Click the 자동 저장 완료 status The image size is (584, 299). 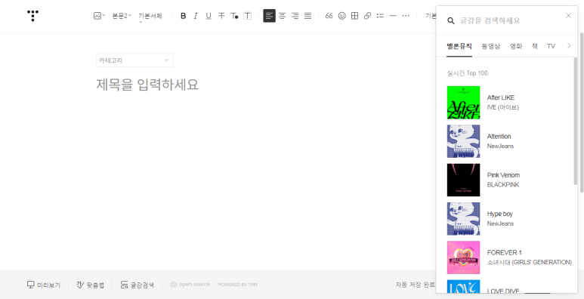(415, 285)
